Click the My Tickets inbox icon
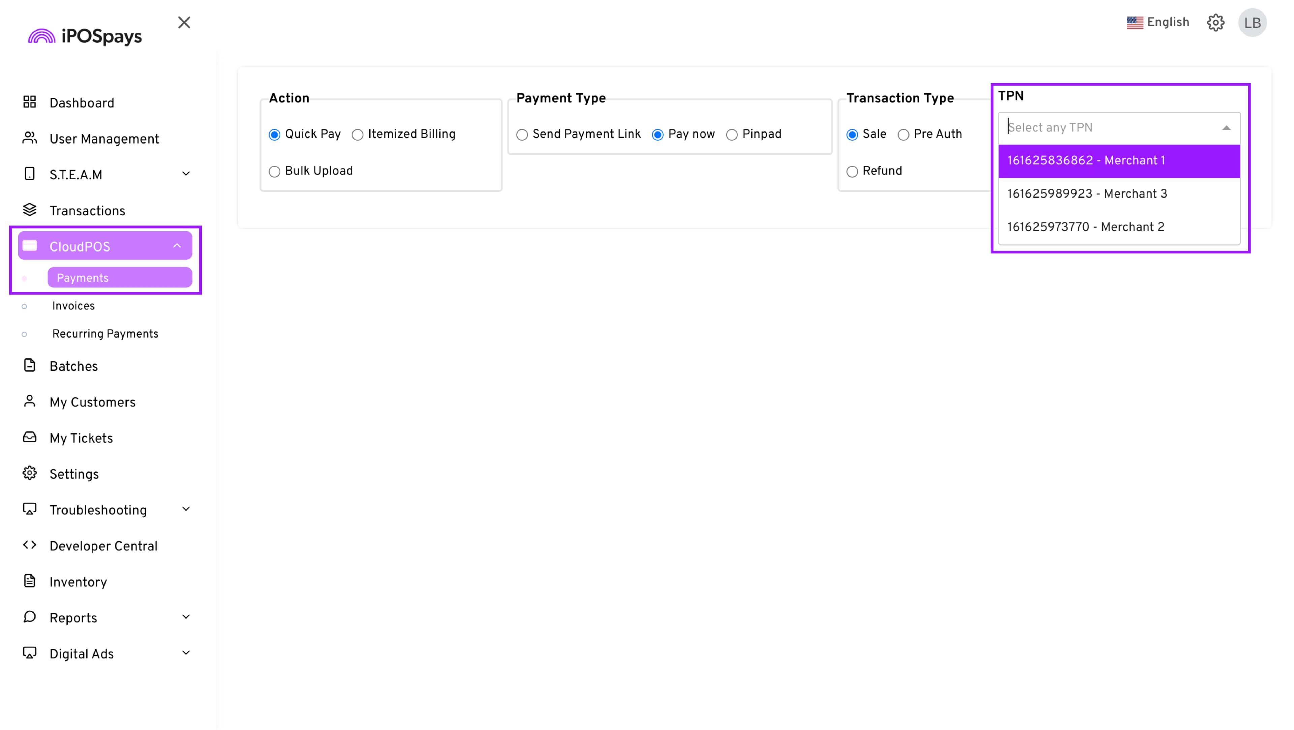This screenshot has height=730, width=1294. tap(30, 437)
